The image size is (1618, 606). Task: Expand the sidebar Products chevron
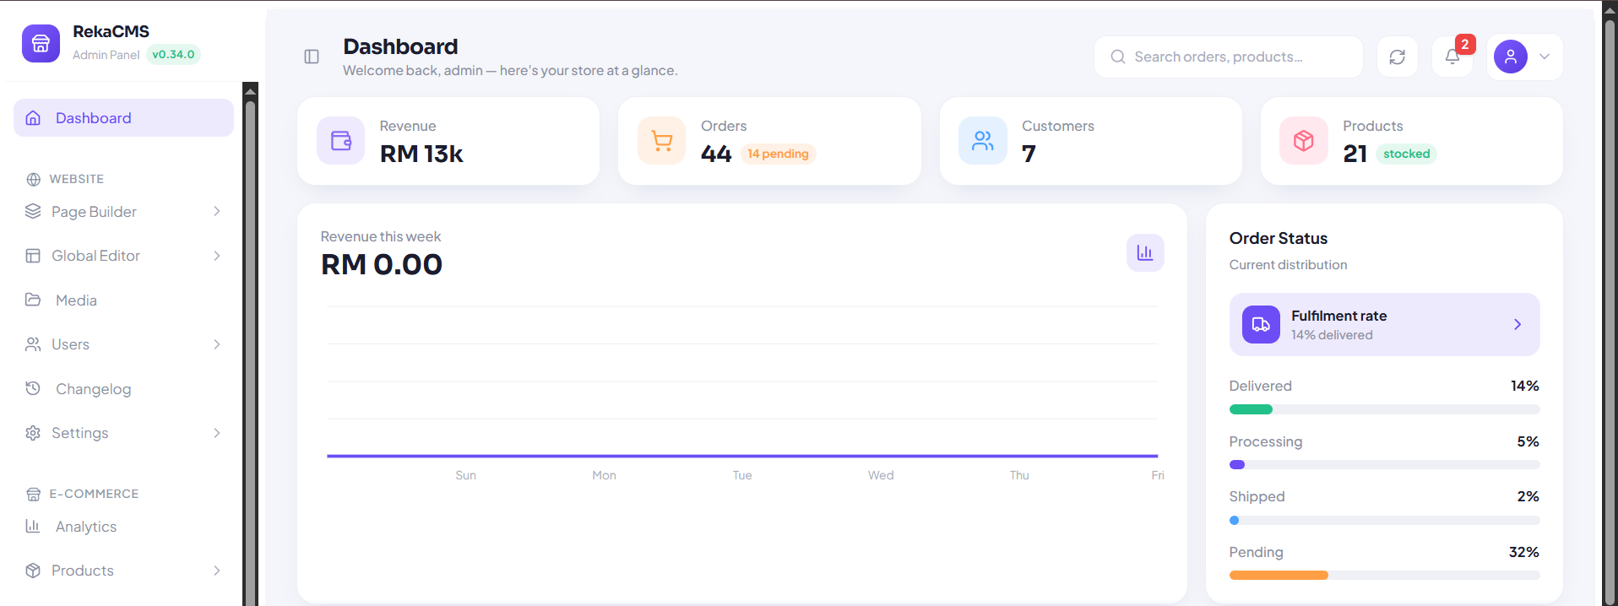click(x=217, y=571)
